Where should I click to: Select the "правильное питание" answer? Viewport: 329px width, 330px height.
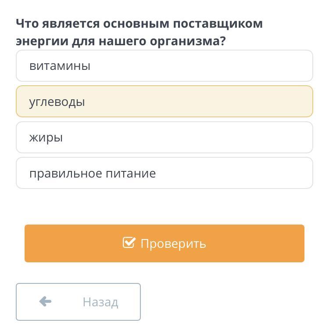click(164, 173)
